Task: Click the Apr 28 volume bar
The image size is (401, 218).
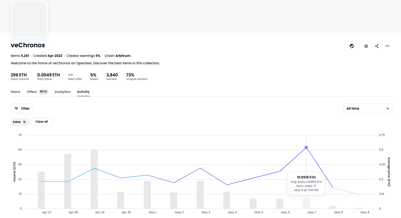Action: (68, 181)
